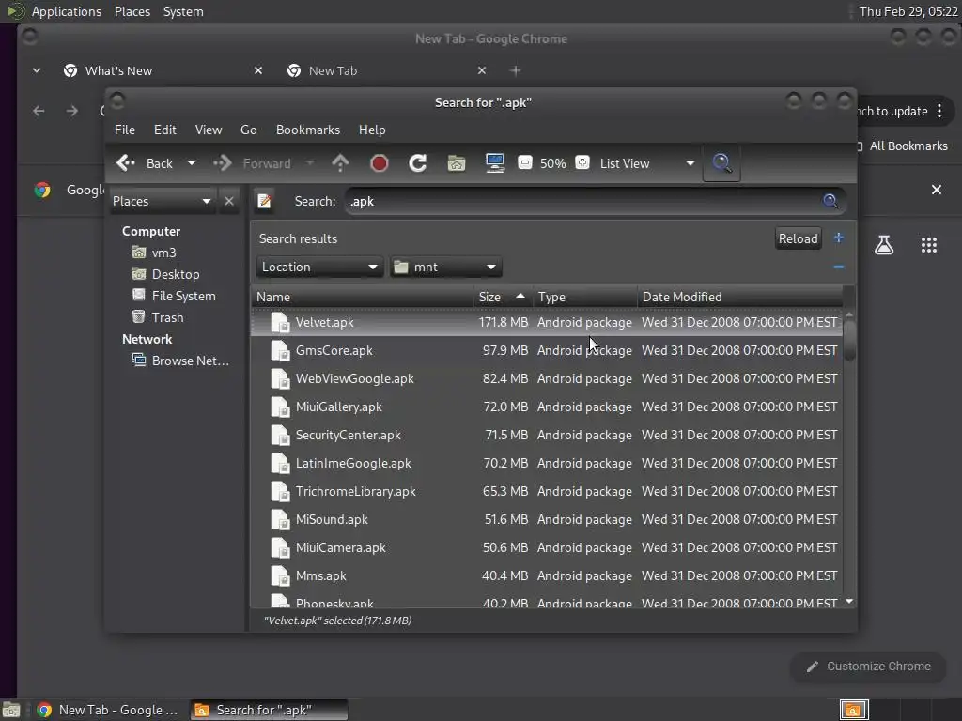962x721 pixels.
Task: Open the Go menu
Action: [x=248, y=130]
